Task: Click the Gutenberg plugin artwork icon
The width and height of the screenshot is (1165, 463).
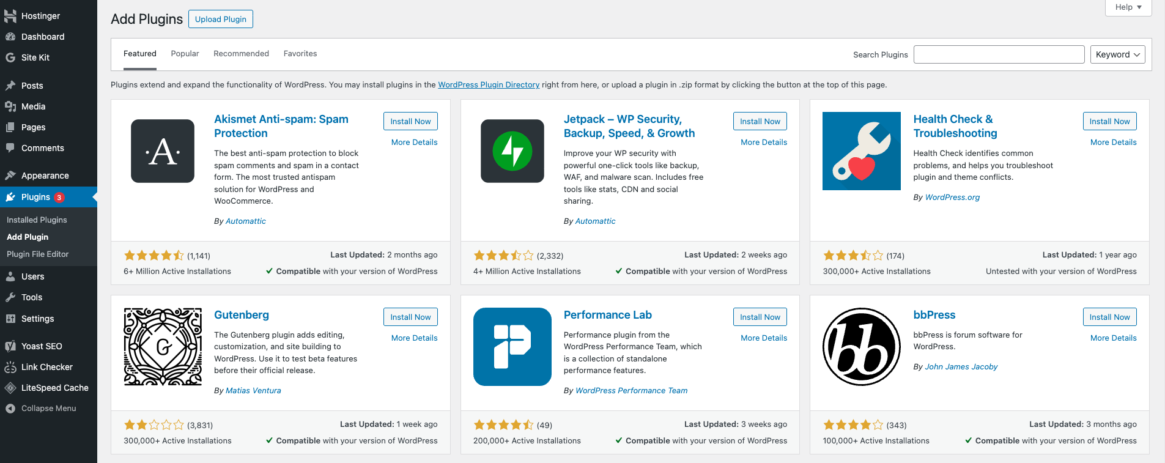Action: 162,347
